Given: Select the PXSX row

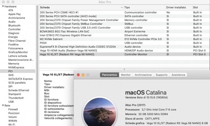Looking at the screenshot, I should coord(124,43).
